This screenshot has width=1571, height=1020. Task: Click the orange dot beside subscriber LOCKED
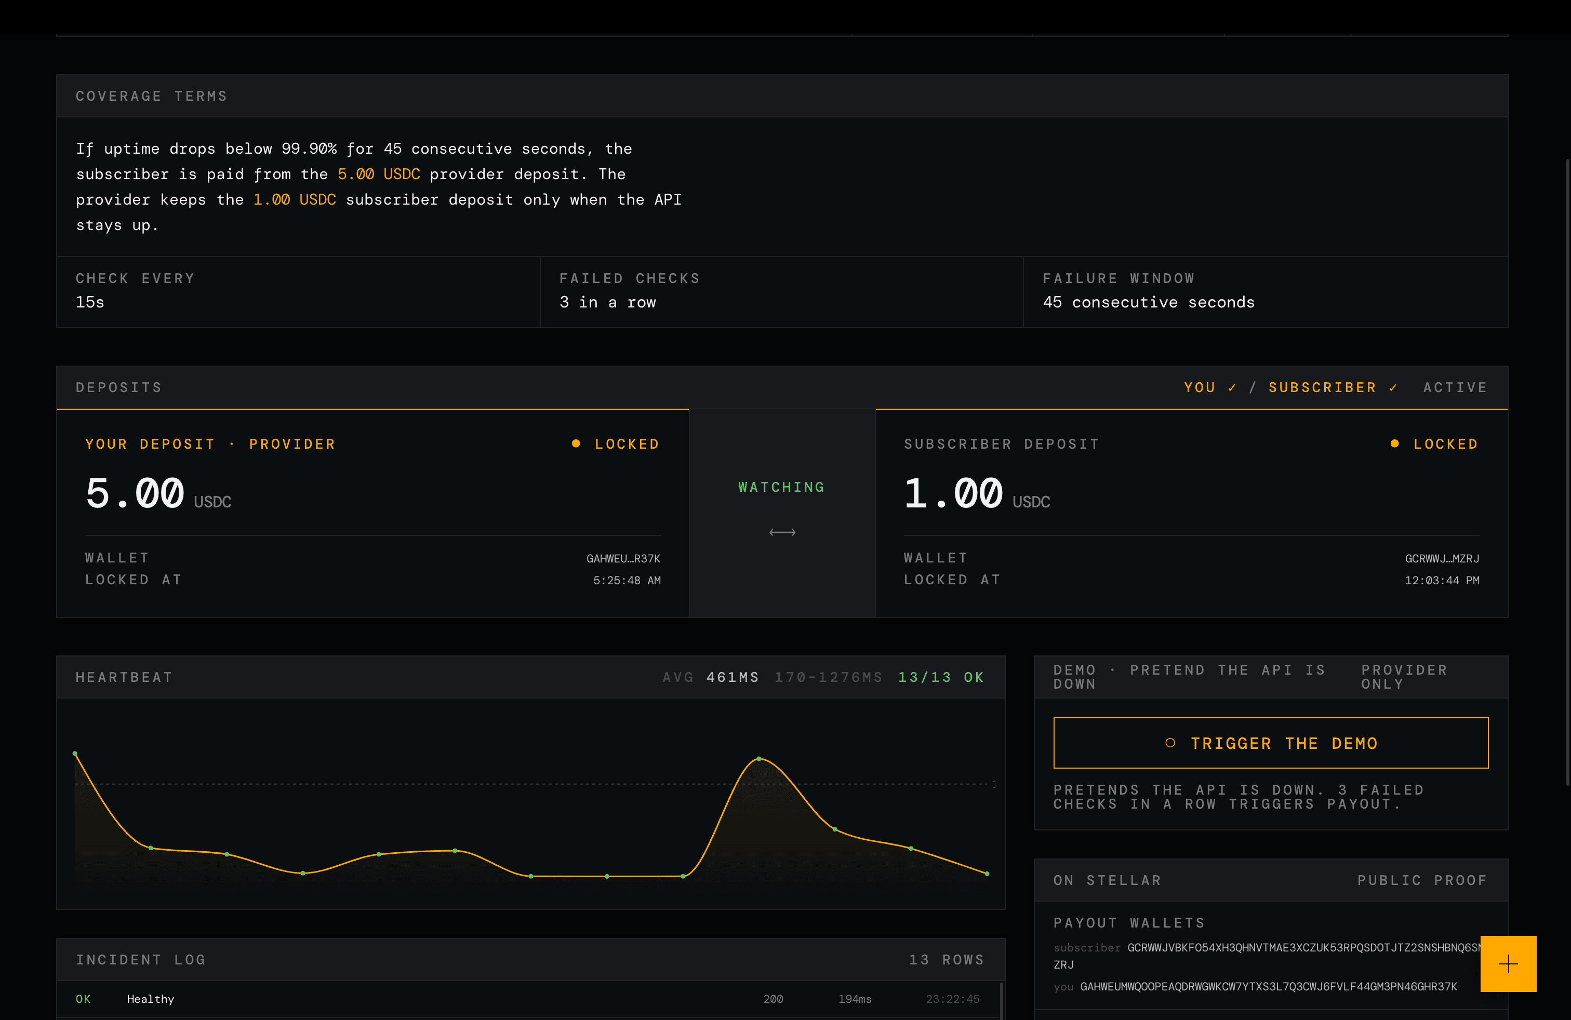[1394, 444]
